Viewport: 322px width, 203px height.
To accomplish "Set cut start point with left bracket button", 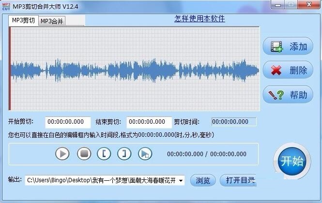I will point(104,154).
